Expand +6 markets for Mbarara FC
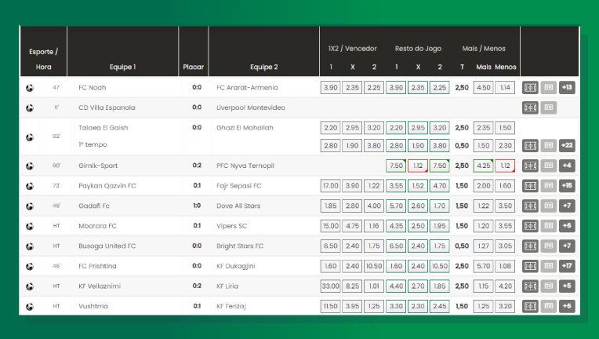This screenshot has width=599, height=339. [567, 226]
